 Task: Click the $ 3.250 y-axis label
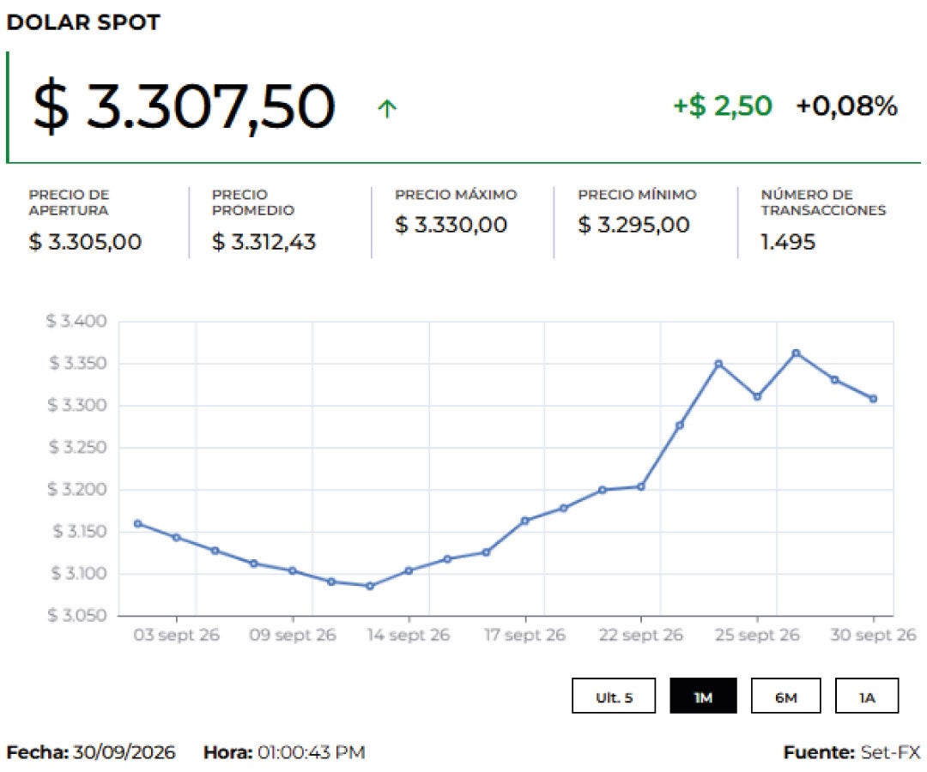[x=77, y=447]
